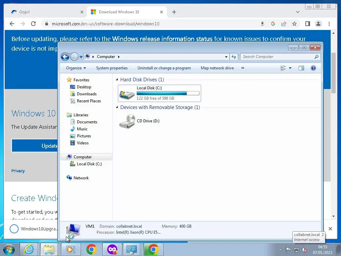Open Videos library
The image size is (341, 256).
tap(83, 143)
